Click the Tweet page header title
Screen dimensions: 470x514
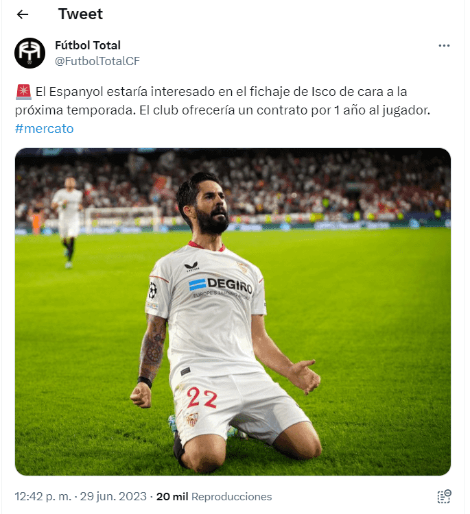click(80, 14)
